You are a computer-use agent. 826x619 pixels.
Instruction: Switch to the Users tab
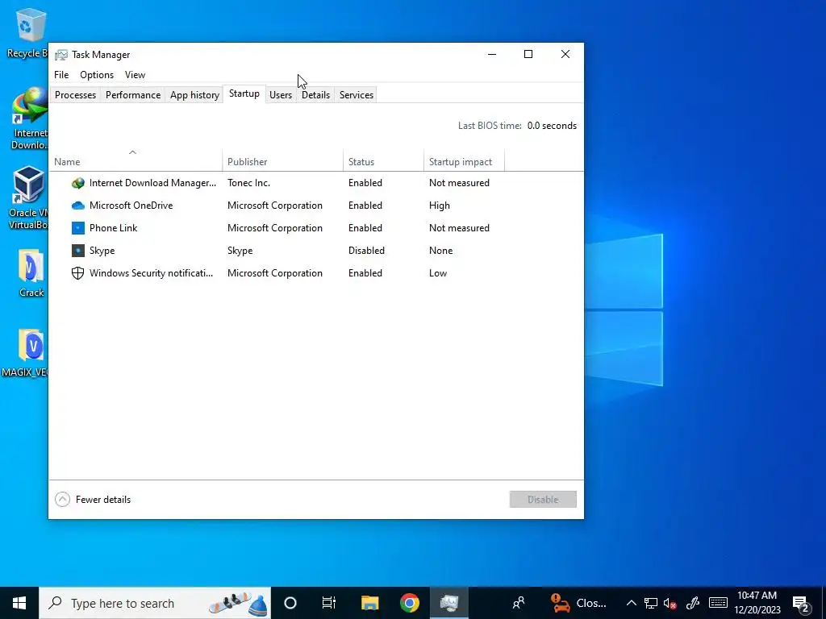281,95
